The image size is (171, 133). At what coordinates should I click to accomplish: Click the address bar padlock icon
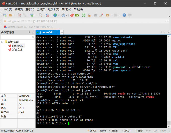[5, 21]
